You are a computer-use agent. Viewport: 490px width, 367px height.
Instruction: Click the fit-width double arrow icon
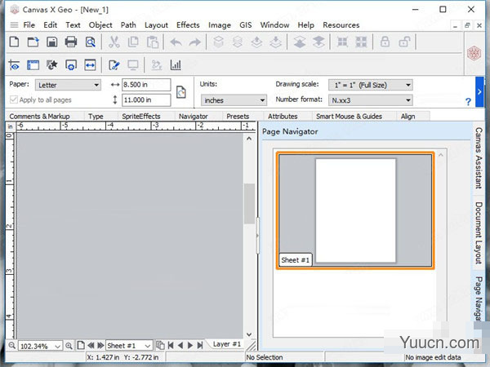click(90, 65)
